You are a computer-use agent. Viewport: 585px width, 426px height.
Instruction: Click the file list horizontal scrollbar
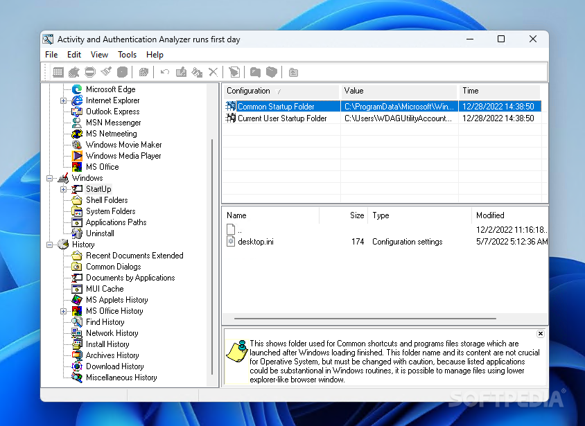pos(365,319)
